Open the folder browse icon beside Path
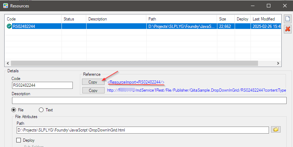Image resolution: width=293 pixels, height=147 pixels. click(276, 129)
